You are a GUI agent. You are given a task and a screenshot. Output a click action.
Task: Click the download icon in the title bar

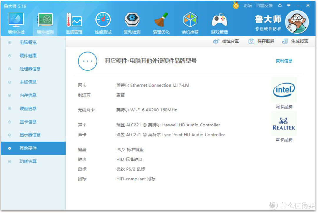(280, 5)
